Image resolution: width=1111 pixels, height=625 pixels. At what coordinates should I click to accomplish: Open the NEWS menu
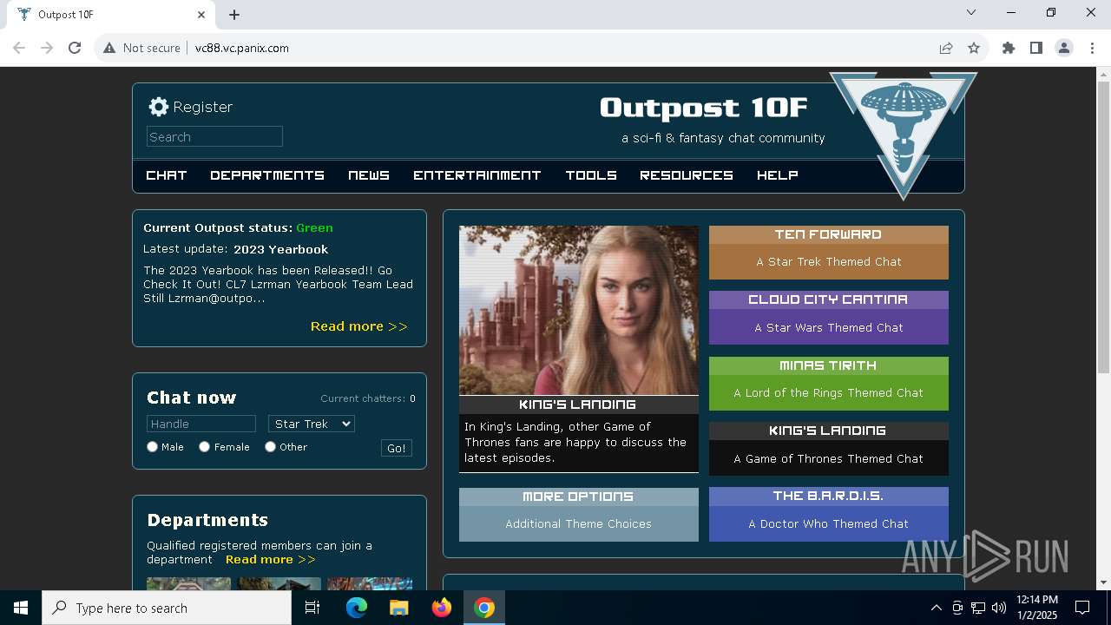point(369,175)
